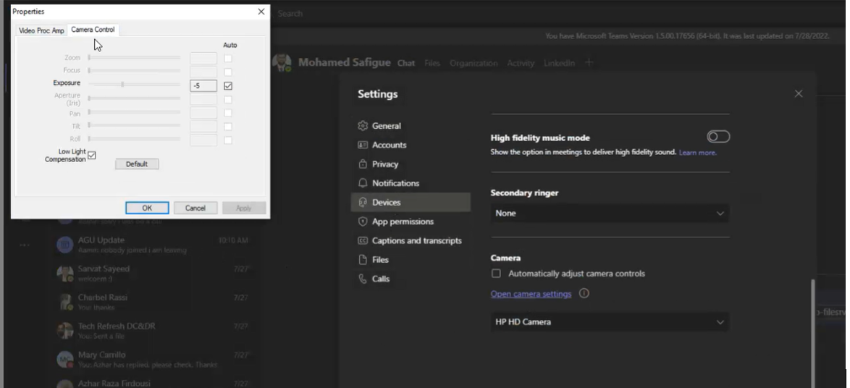
Task: Click Mohamed Safigue profile picture
Action: (282, 63)
